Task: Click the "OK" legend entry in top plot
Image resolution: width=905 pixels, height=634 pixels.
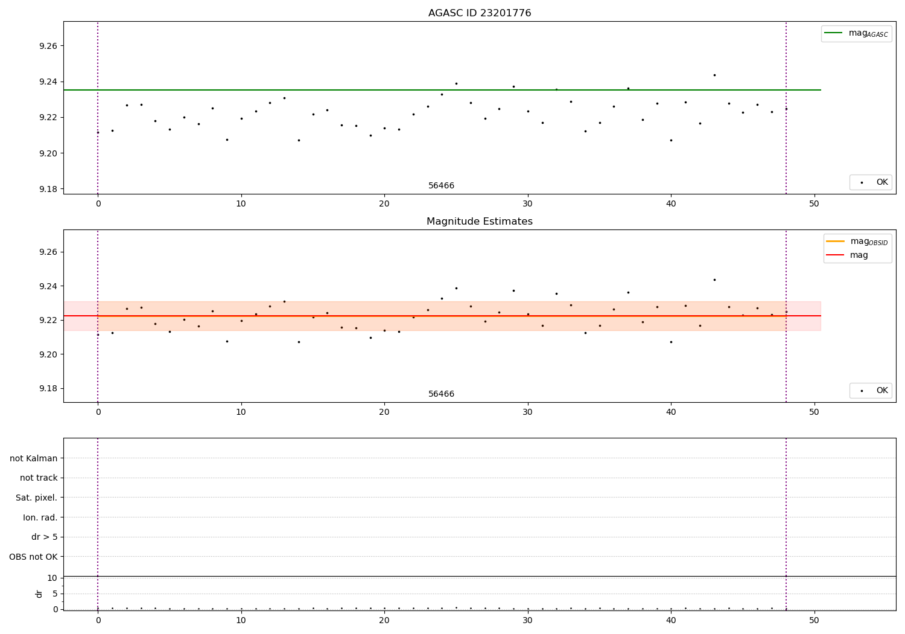Action: click(871, 182)
